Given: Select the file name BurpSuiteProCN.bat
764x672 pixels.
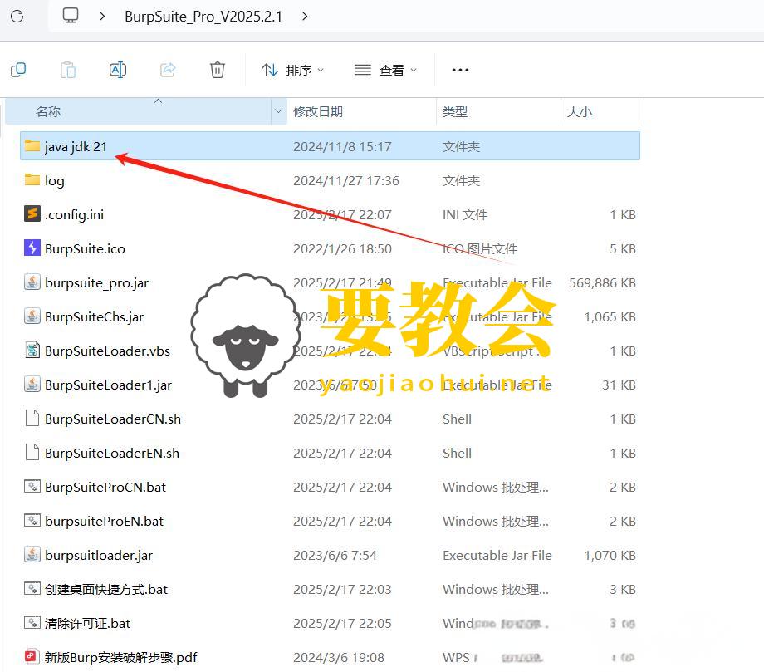Looking at the screenshot, I should (105, 488).
